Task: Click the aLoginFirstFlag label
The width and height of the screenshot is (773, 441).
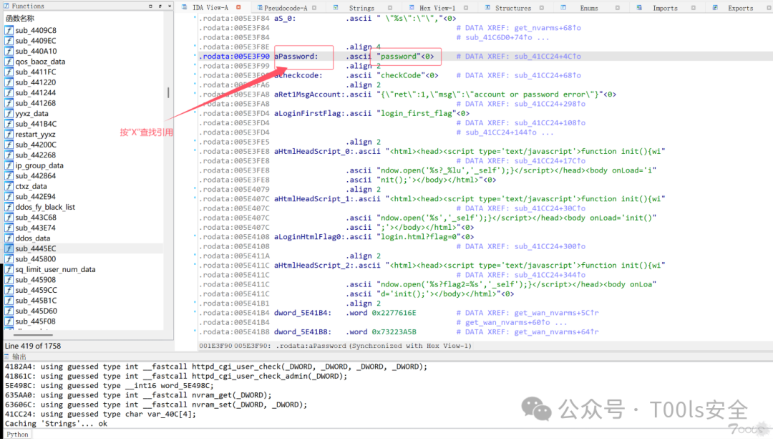Action: click(x=310, y=113)
